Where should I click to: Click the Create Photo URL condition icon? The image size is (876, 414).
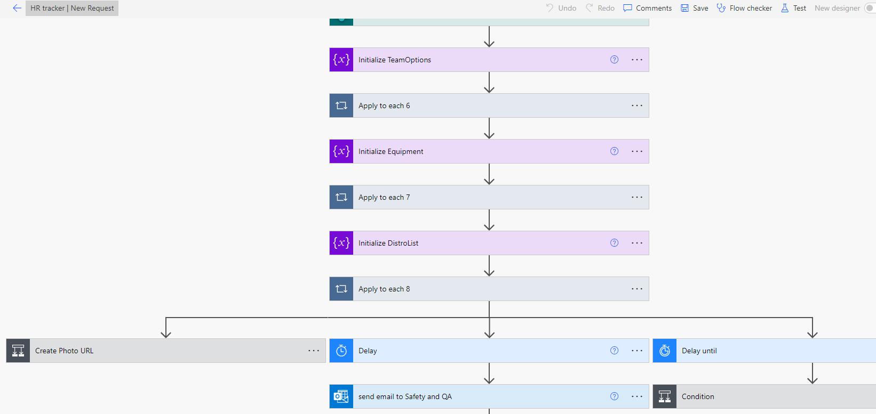point(18,351)
